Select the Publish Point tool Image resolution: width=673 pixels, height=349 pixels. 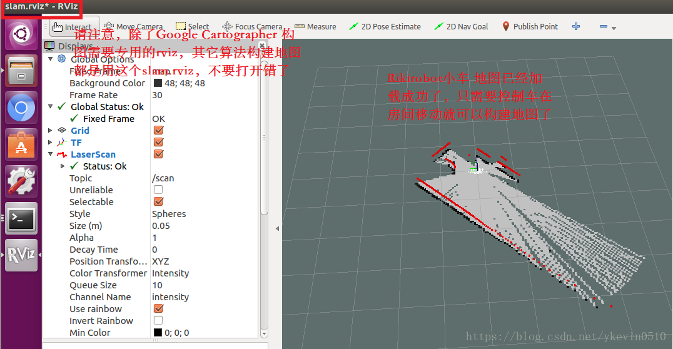(530, 27)
